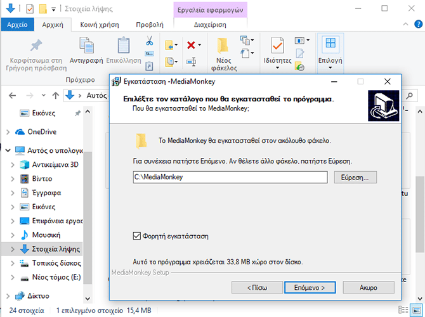Click quick access toolbar properties checkmark icon
Viewport: 425px width, 317px height.
pyautogui.click(x=30, y=9)
